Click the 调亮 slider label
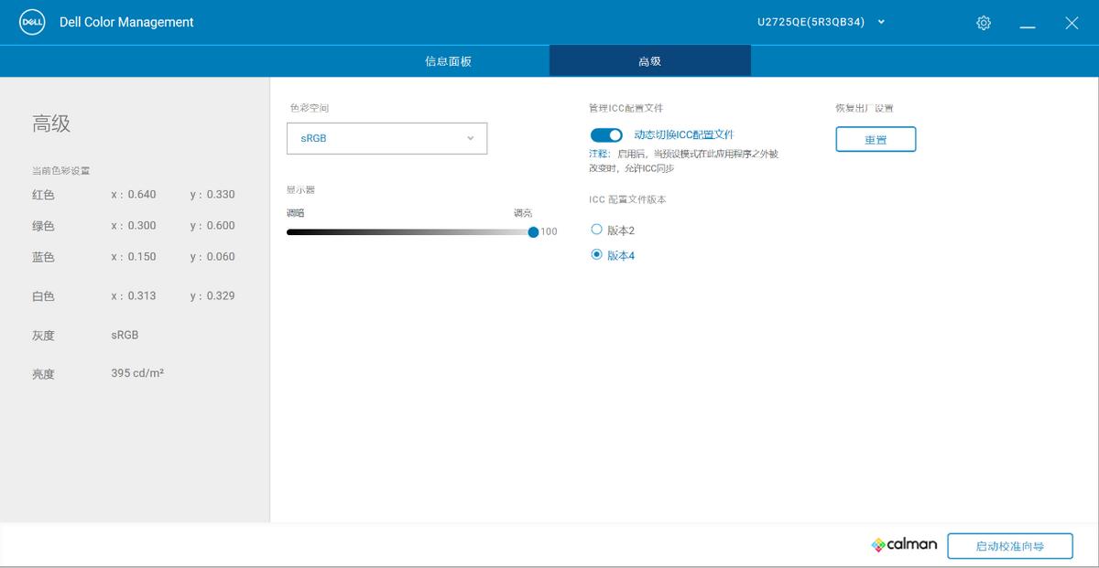This screenshot has height=568, width=1099. click(523, 213)
